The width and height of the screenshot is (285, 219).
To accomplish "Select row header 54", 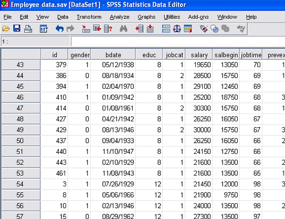I will [x=21, y=184].
